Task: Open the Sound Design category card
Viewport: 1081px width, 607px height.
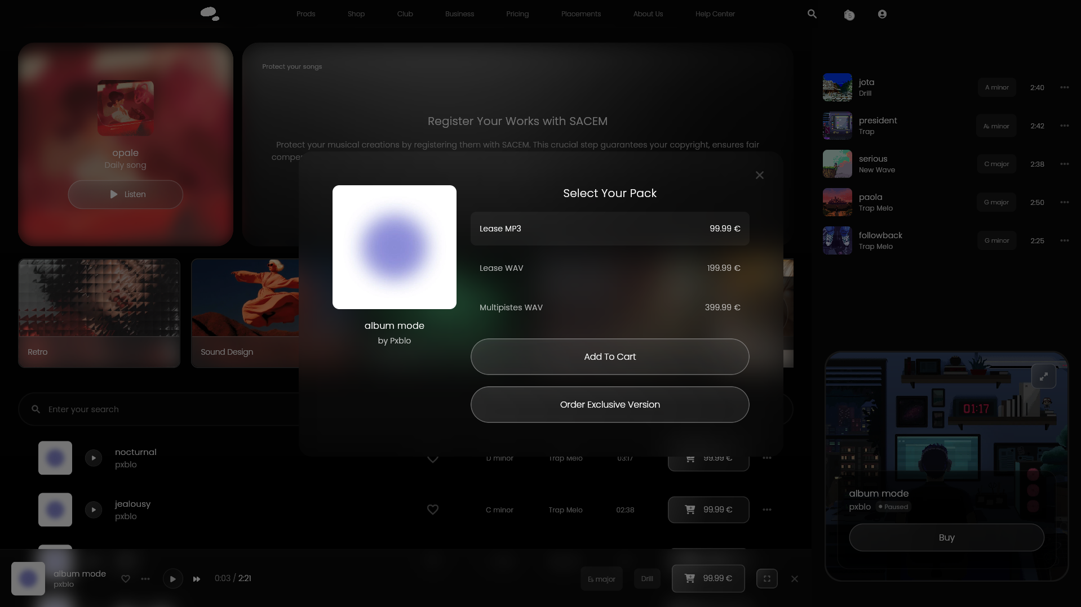Action: 245,313
